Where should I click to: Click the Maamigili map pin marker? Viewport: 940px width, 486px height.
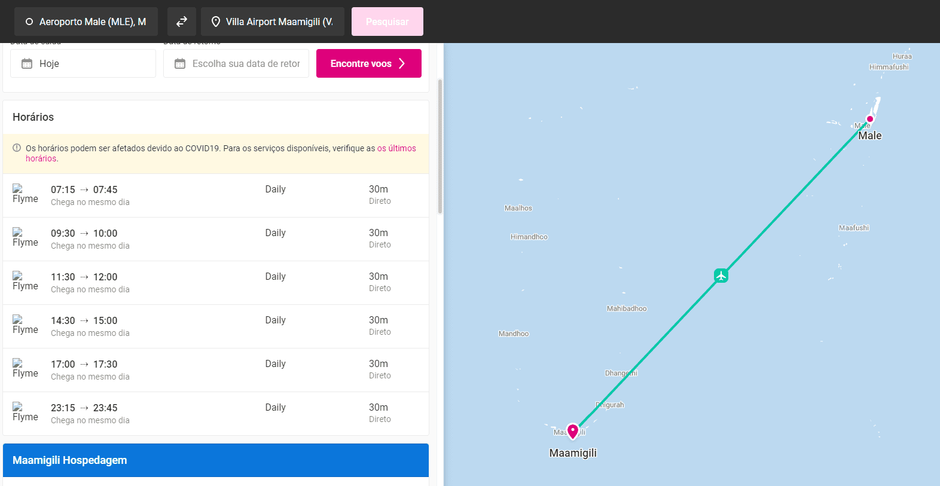pos(573,431)
